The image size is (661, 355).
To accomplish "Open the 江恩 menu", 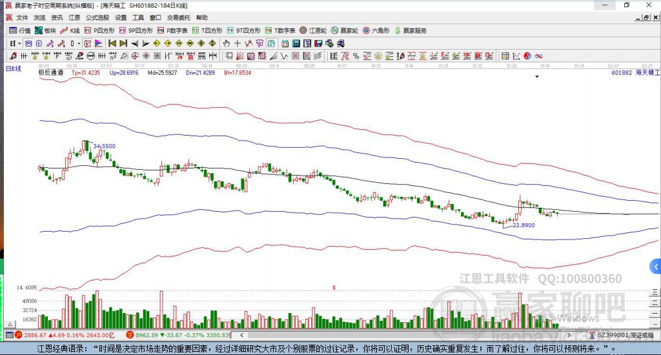I will click(74, 17).
